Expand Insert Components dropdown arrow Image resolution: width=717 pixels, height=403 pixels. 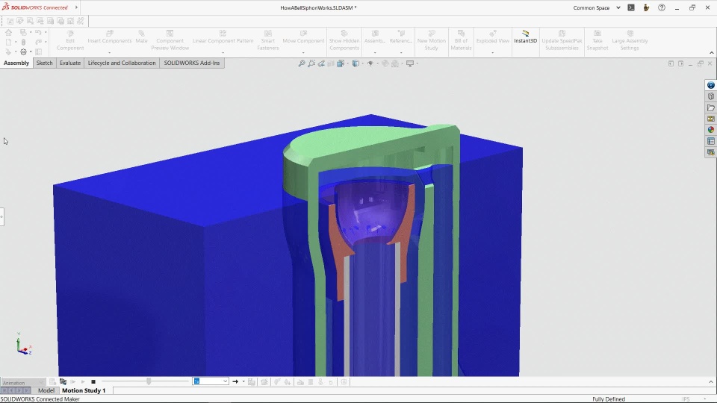click(109, 52)
